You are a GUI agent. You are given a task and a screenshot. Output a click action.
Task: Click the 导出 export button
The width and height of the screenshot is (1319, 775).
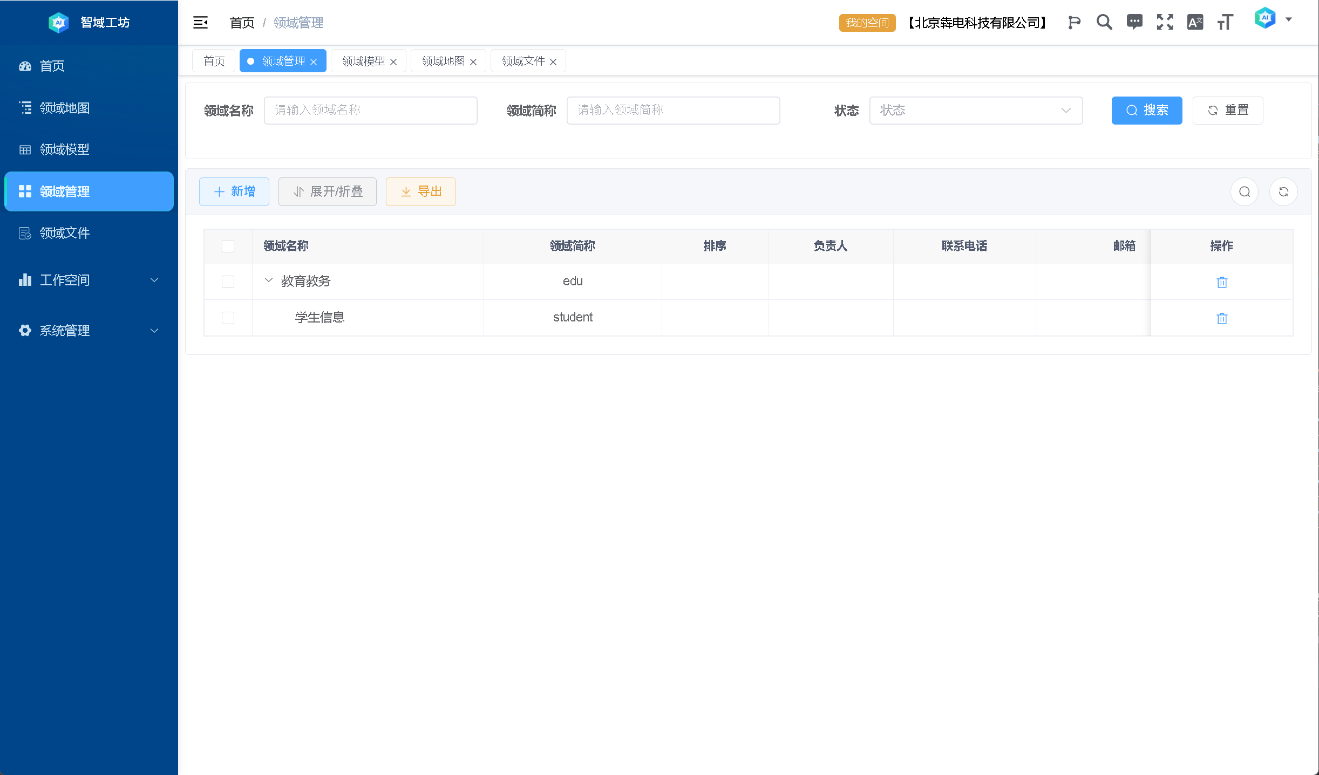pyautogui.click(x=421, y=192)
